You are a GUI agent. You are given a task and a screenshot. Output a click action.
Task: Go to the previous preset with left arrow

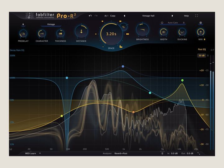click(124, 16)
